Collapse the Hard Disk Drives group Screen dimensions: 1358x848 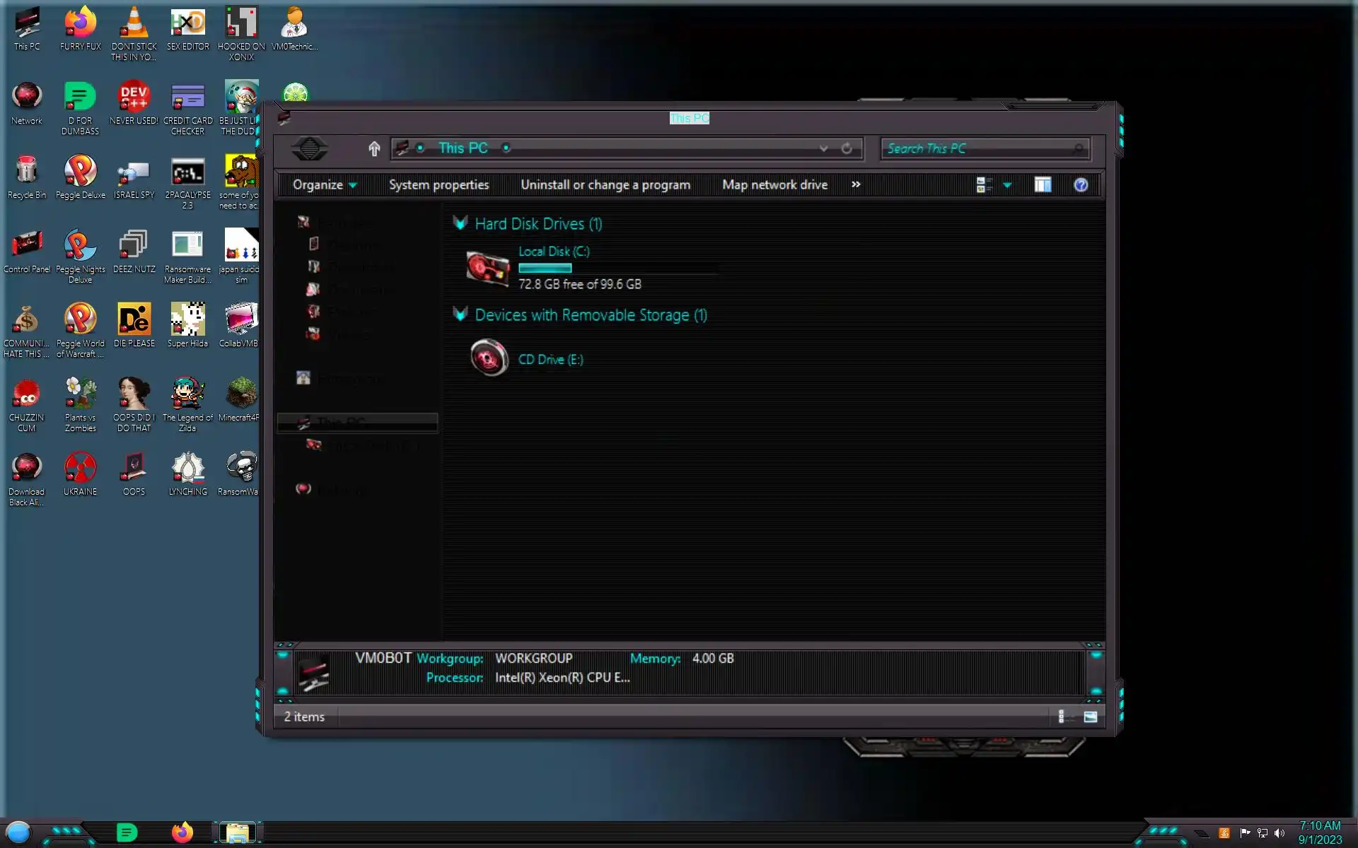(x=460, y=224)
